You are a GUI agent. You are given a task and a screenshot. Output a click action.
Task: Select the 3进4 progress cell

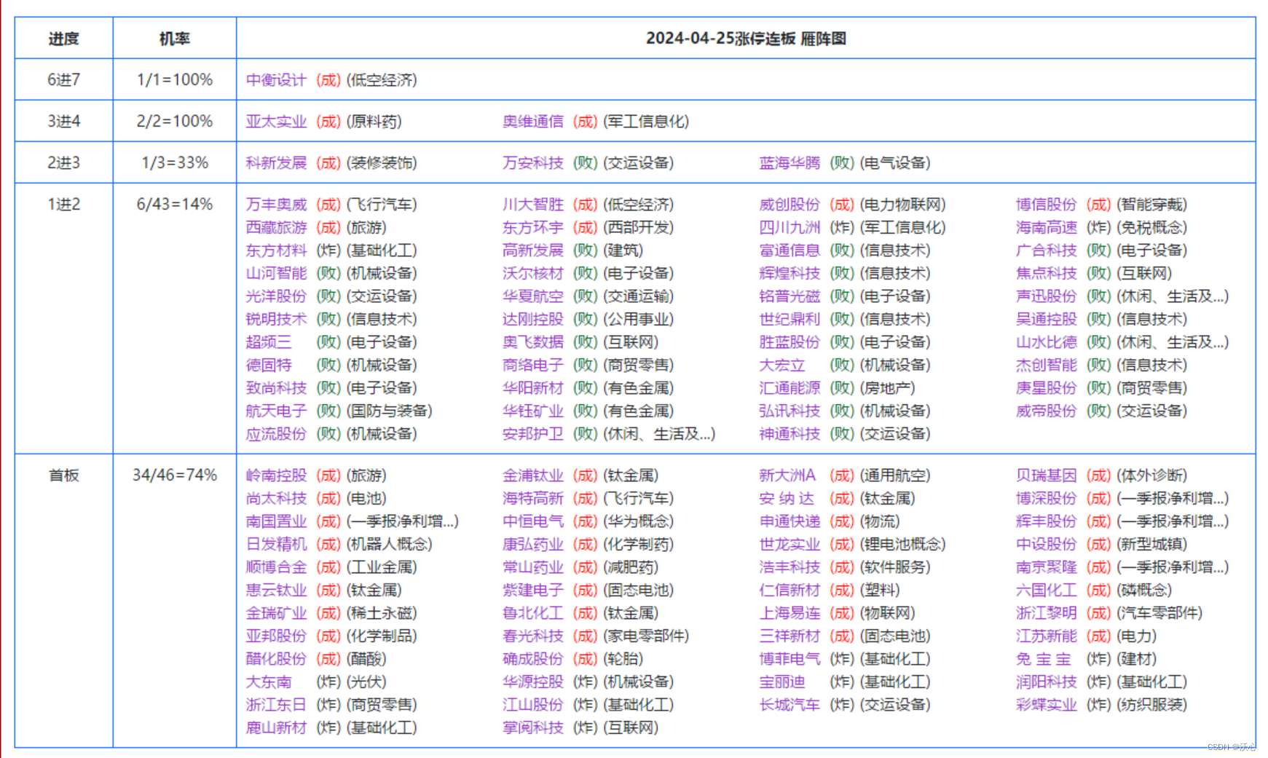pyautogui.click(x=64, y=122)
